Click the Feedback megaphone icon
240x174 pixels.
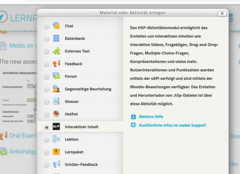[x=56, y=64]
